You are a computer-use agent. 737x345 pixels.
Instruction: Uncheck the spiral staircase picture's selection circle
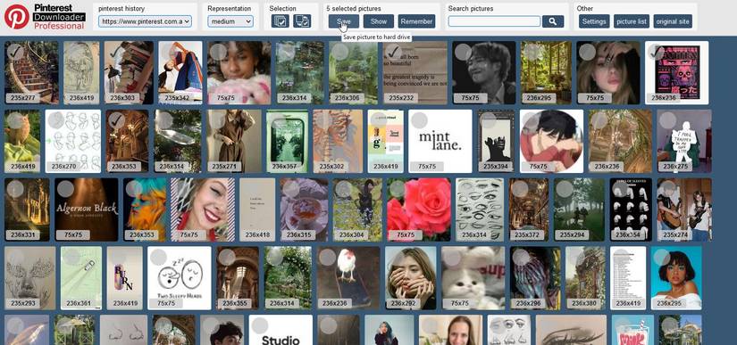click(15, 52)
